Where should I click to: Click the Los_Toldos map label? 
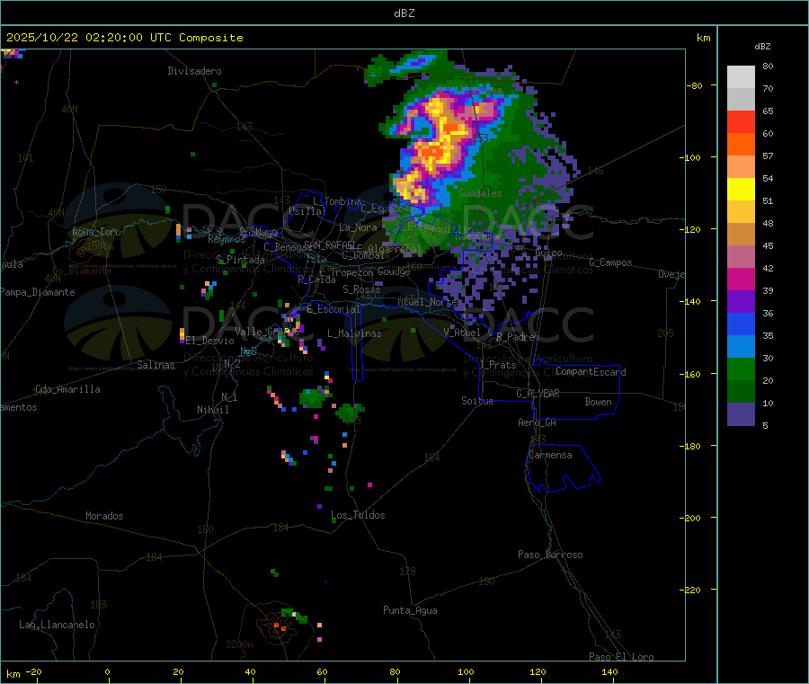tap(358, 515)
